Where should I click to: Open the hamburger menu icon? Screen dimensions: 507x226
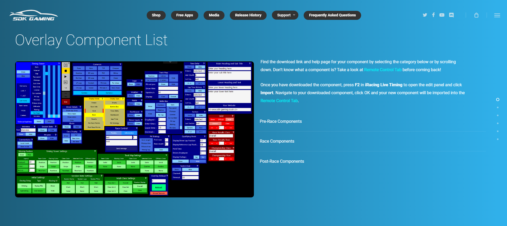coord(497,15)
